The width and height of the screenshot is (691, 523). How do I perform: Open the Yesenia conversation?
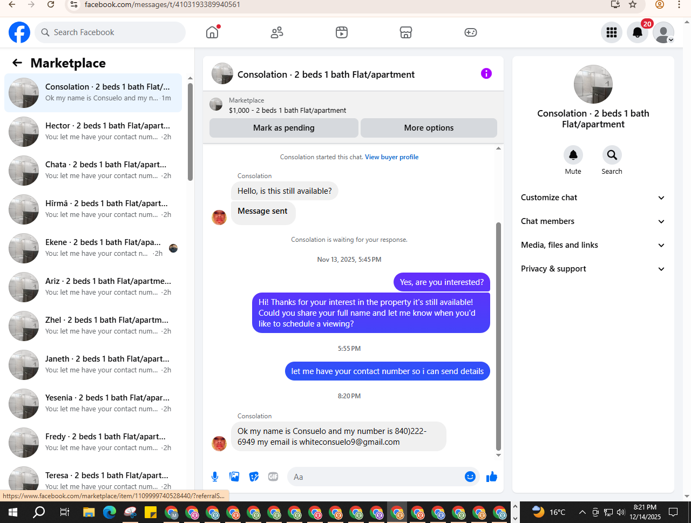[93, 403]
